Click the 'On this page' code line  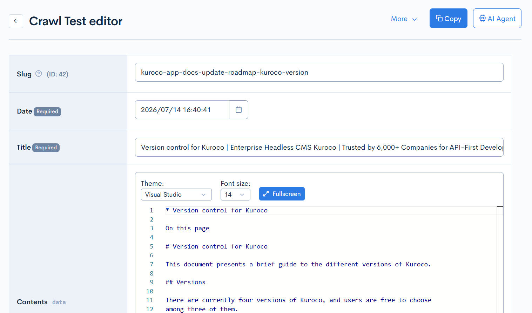(187, 228)
